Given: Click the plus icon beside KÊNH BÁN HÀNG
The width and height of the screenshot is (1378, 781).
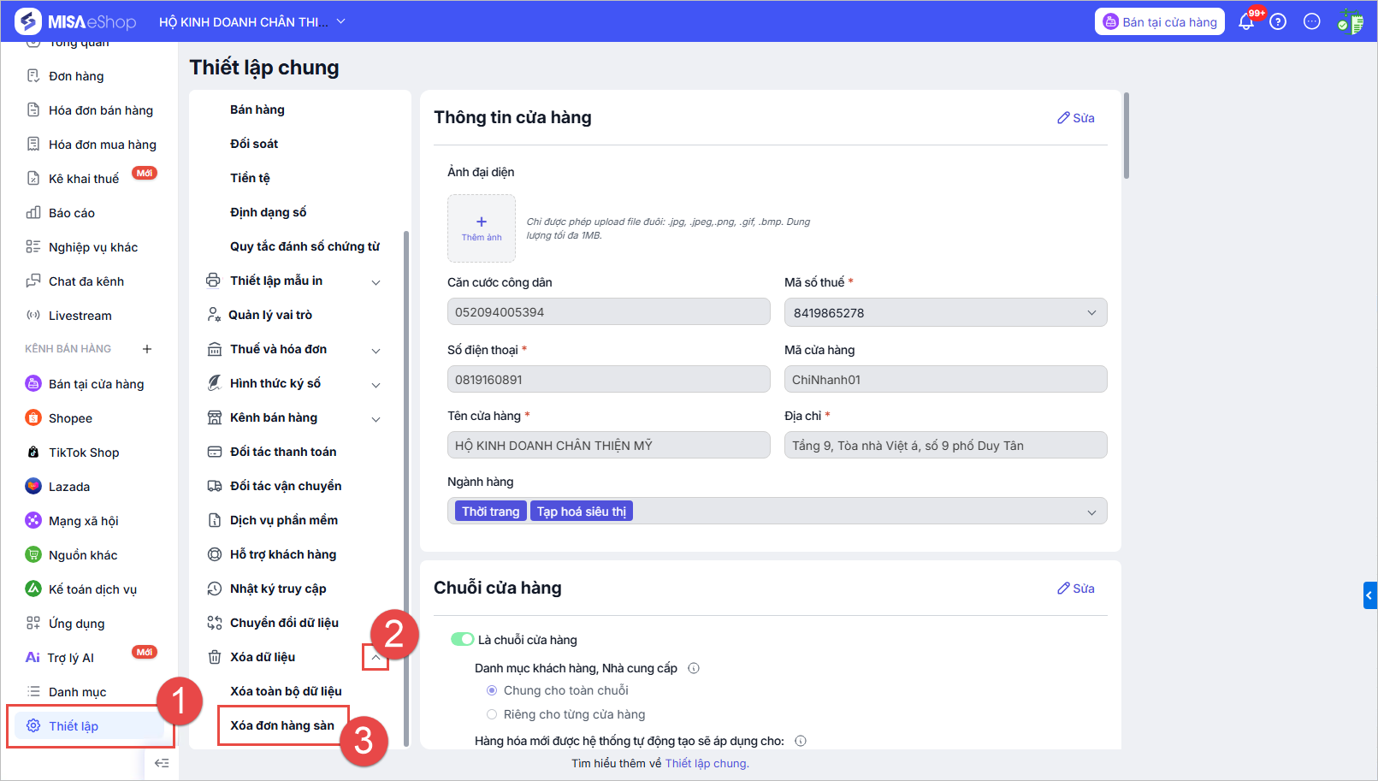Looking at the screenshot, I should tap(147, 349).
